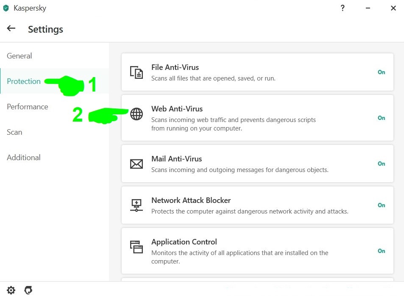Toggle Mail Anti-Virus On status
The height and width of the screenshot is (297, 404).
point(382,164)
